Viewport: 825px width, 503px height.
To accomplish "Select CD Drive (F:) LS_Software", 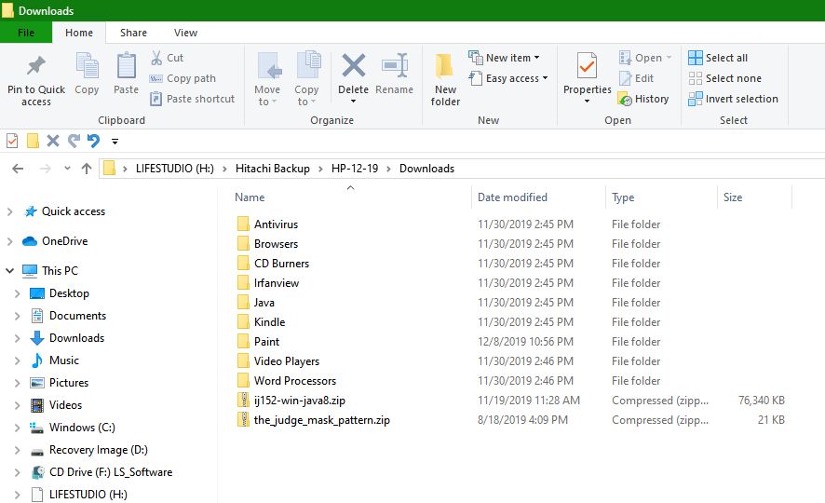I will (111, 472).
